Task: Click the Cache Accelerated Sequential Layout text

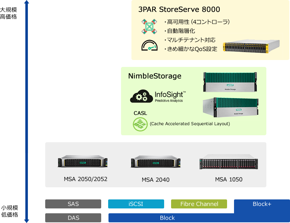Action: 190,123
